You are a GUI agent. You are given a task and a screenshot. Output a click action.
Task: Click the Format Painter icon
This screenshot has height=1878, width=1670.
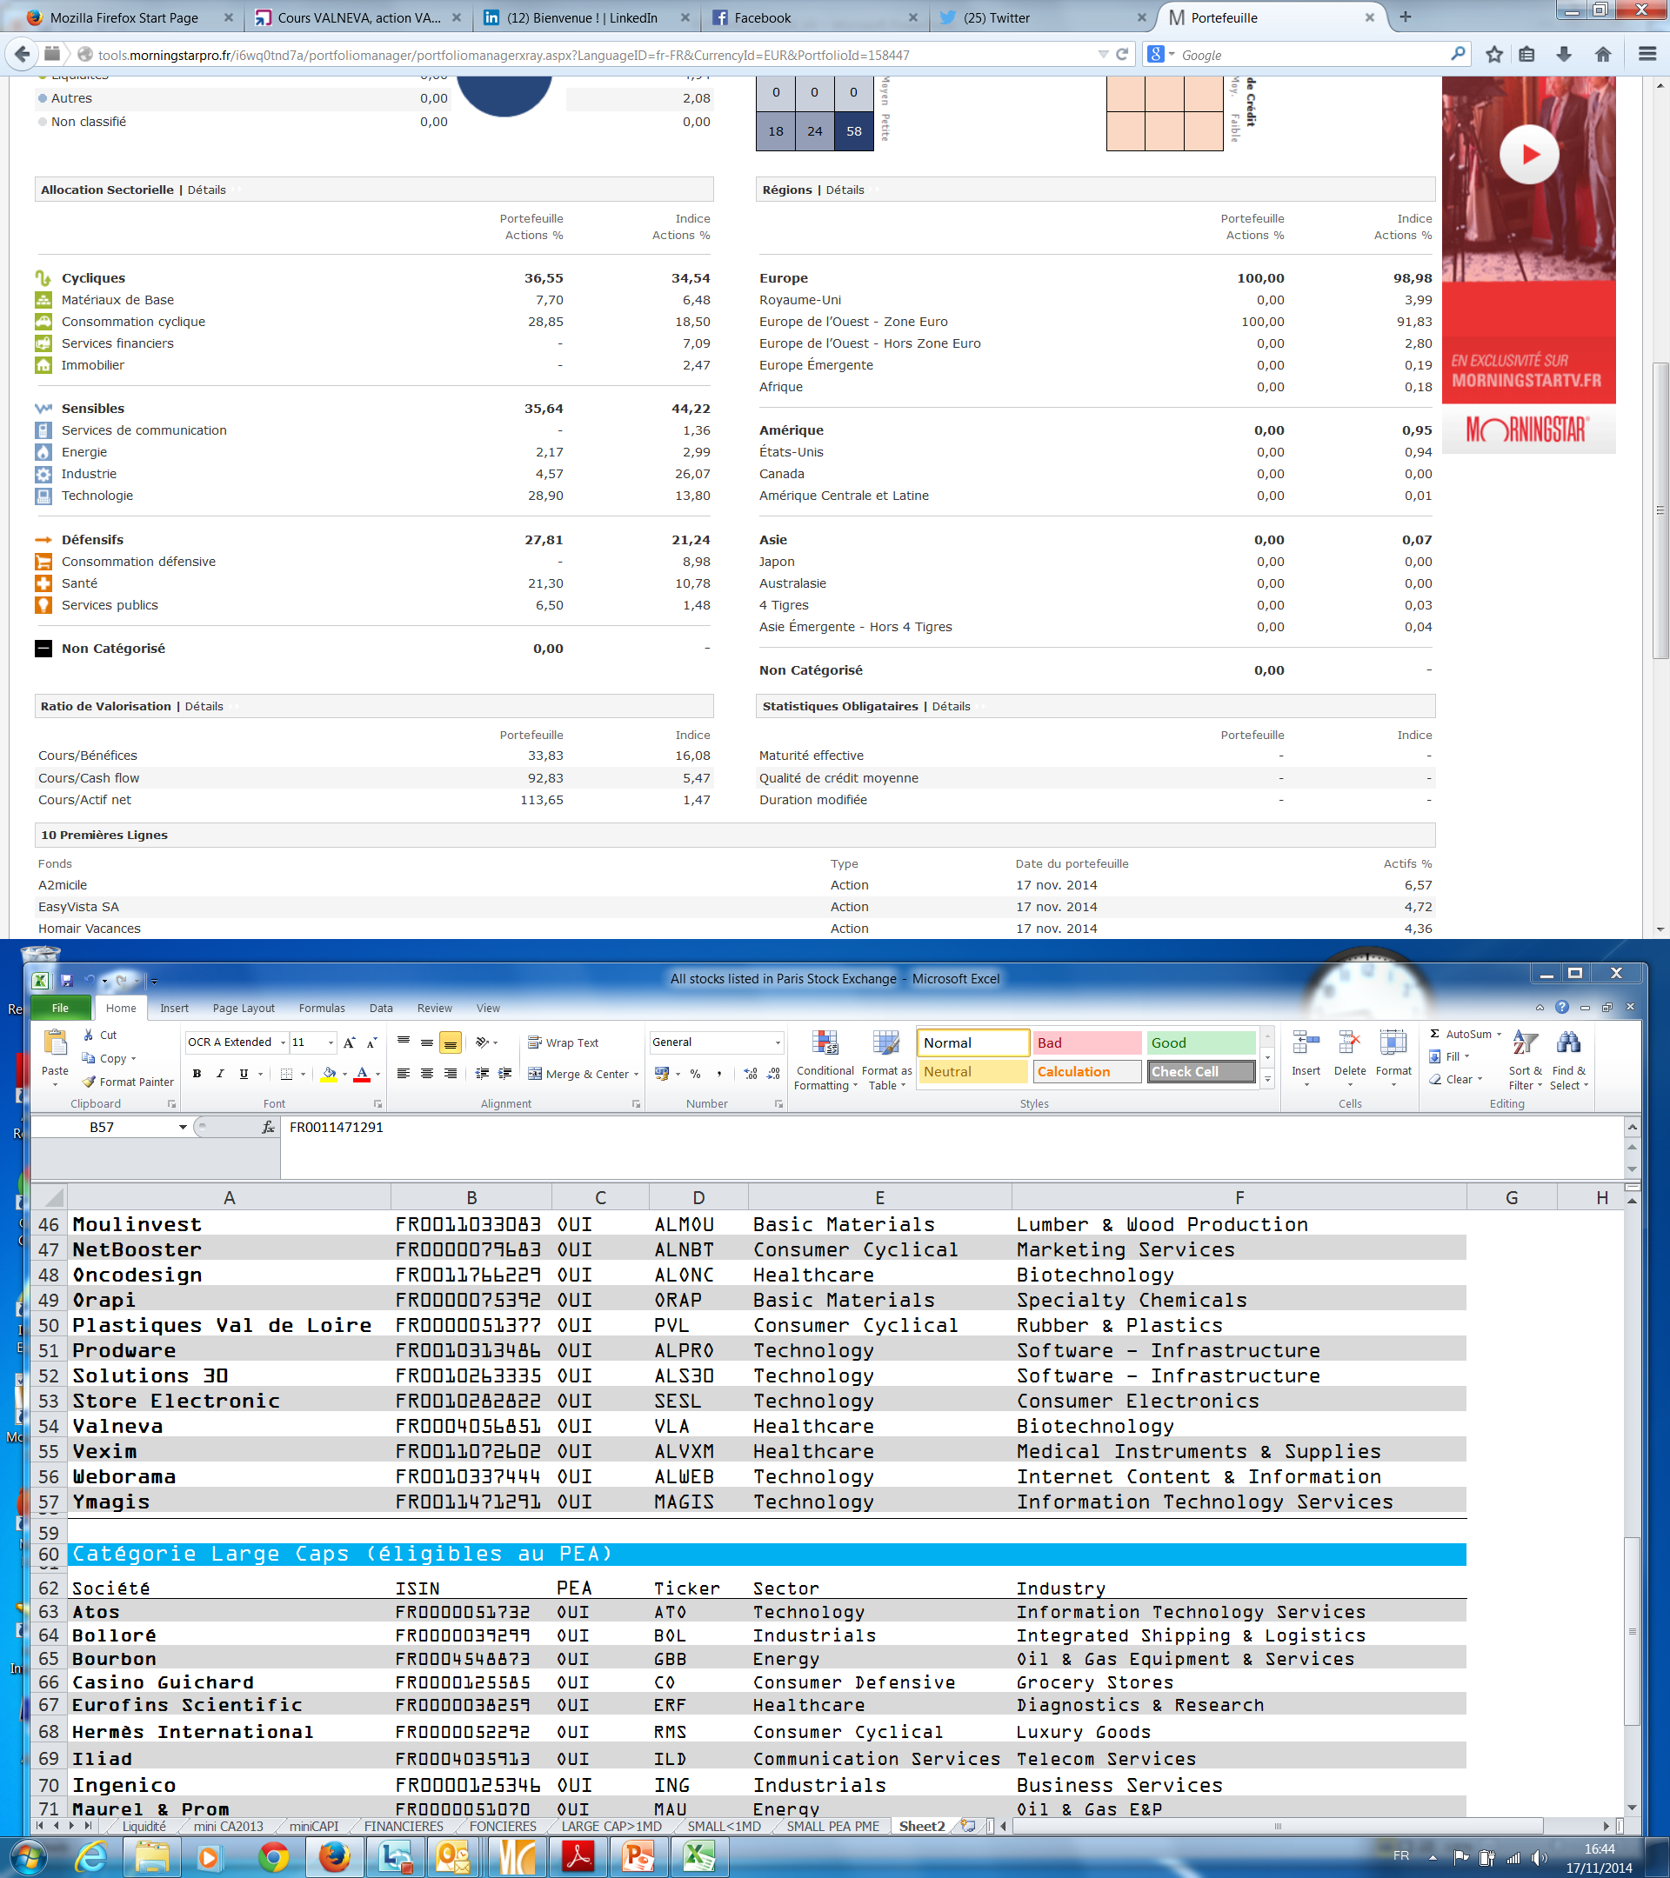pos(89,1082)
